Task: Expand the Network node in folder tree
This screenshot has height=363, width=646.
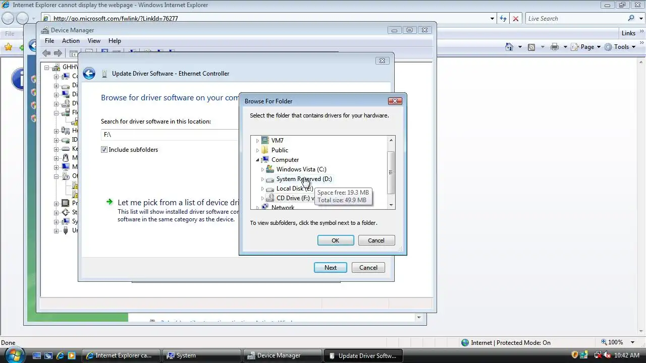Action: click(257, 207)
